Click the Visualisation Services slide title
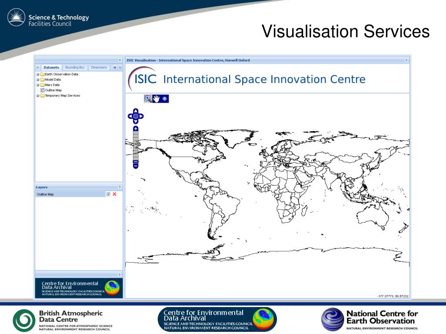 [345, 31]
